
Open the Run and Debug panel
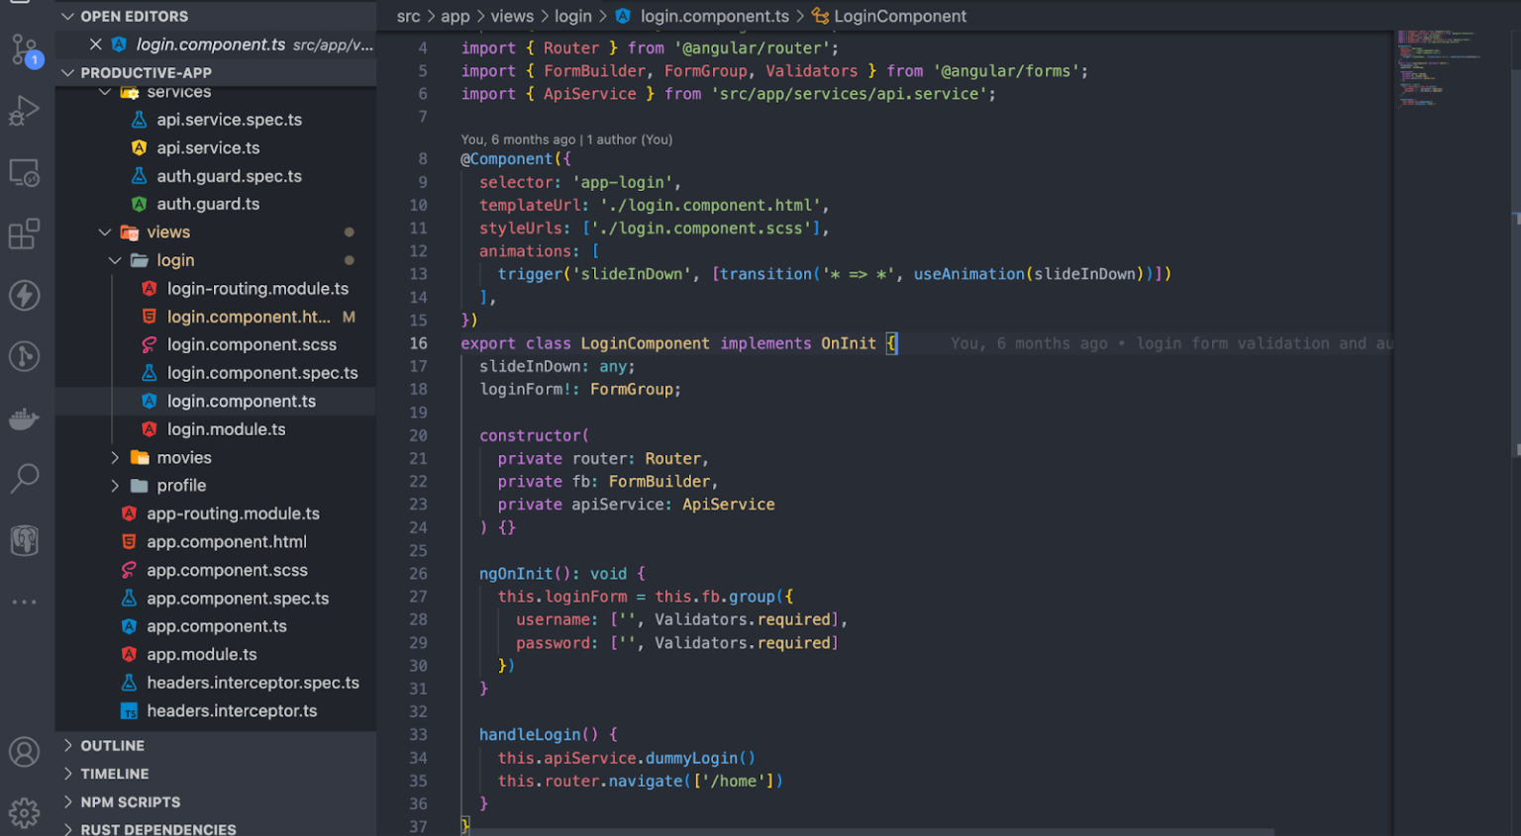[25, 111]
